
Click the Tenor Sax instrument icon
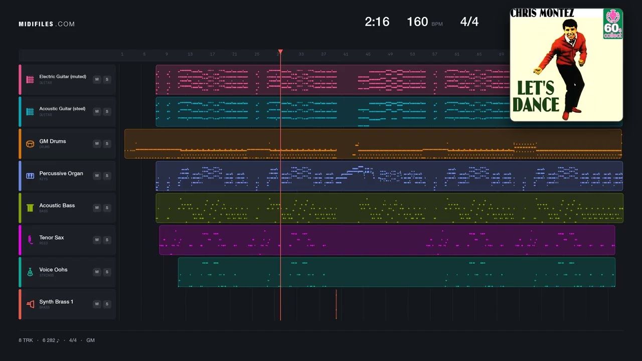[30, 240]
